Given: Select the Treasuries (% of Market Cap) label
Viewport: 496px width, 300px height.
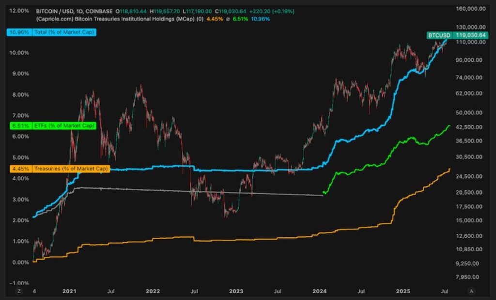Looking at the screenshot, I should 71,169.
